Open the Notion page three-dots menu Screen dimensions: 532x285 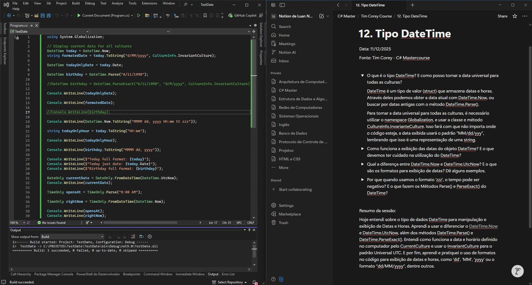click(x=525, y=16)
